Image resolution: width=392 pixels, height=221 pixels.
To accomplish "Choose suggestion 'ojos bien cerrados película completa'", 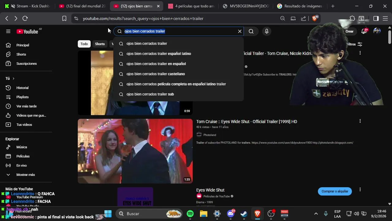I will 179,84.
